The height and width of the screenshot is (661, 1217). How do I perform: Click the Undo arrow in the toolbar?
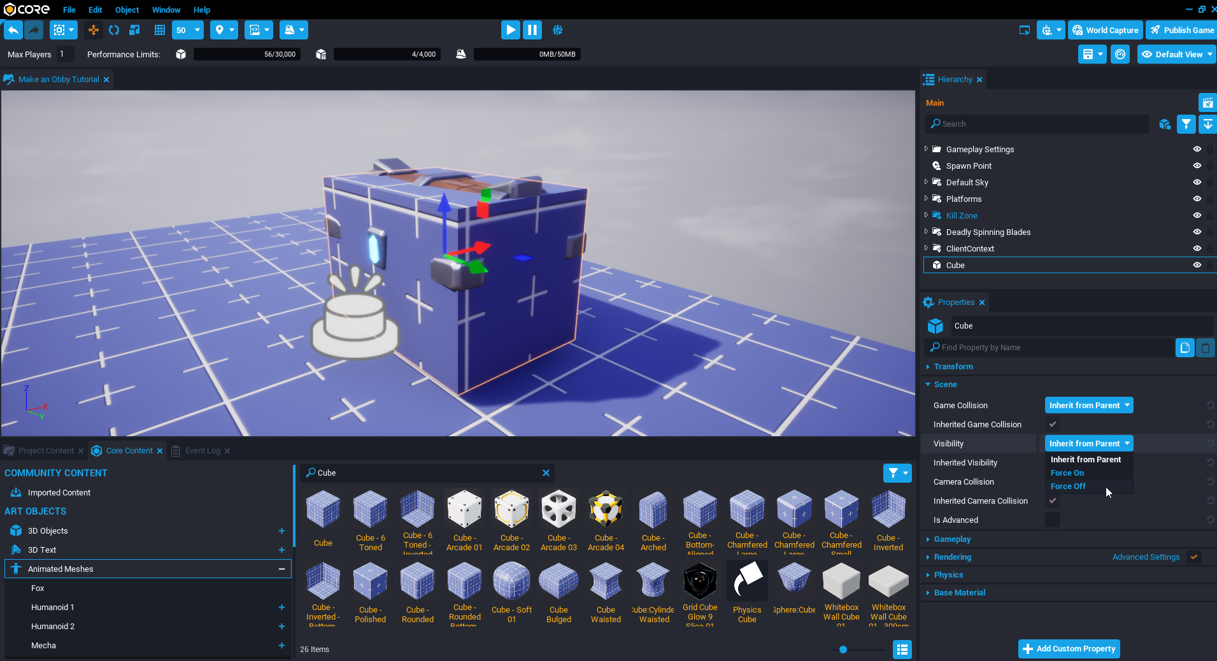pos(13,30)
